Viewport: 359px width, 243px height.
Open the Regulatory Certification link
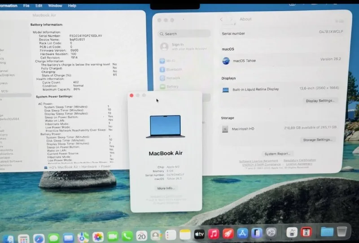point(299,160)
